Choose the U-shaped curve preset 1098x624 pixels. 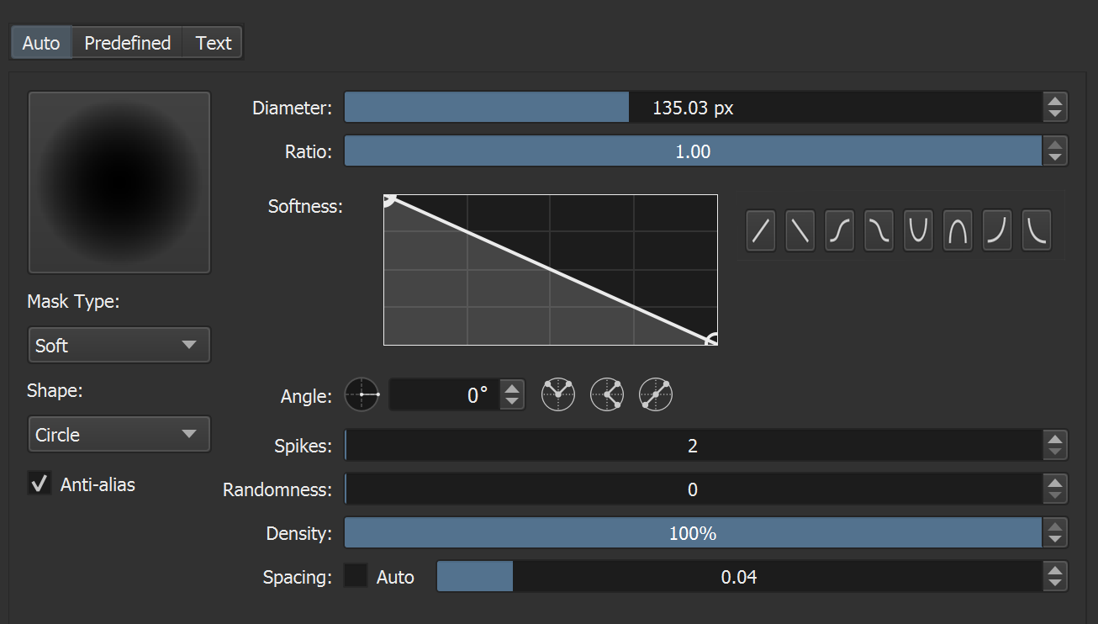point(919,231)
